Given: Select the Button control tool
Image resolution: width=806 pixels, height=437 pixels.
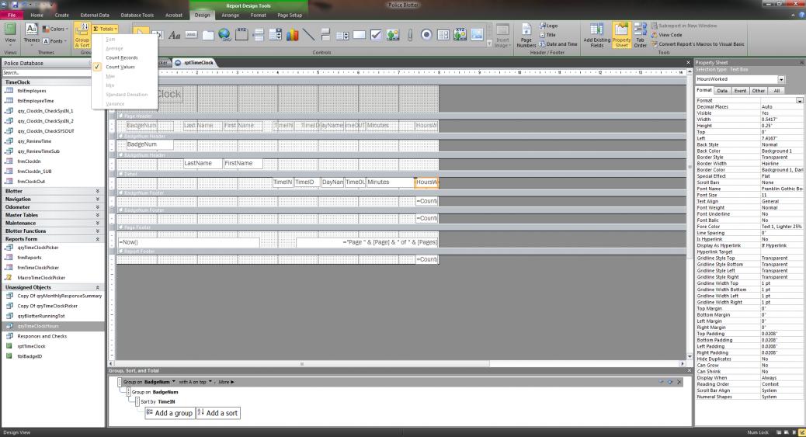Looking at the screenshot, I should pyautogui.click(x=191, y=35).
